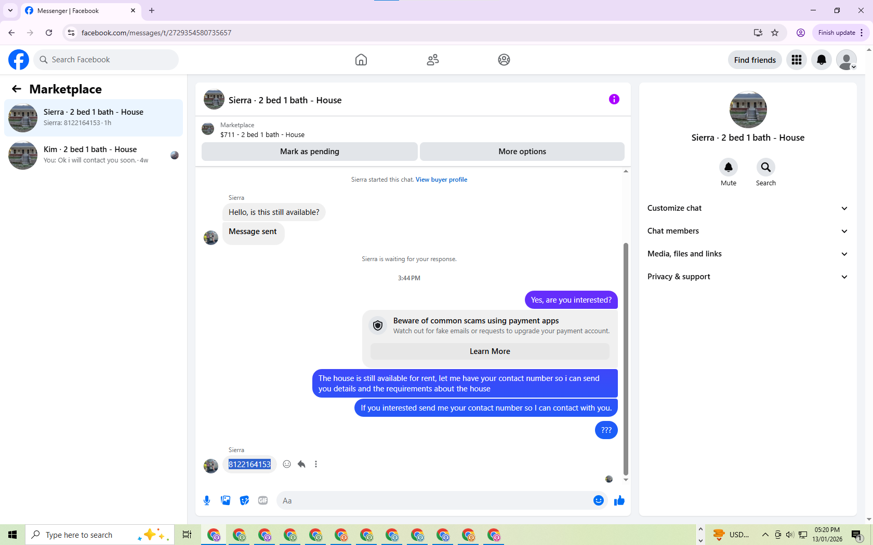
Task: Select the Kim conversation in Marketplace list
Action: pos(94,155)
